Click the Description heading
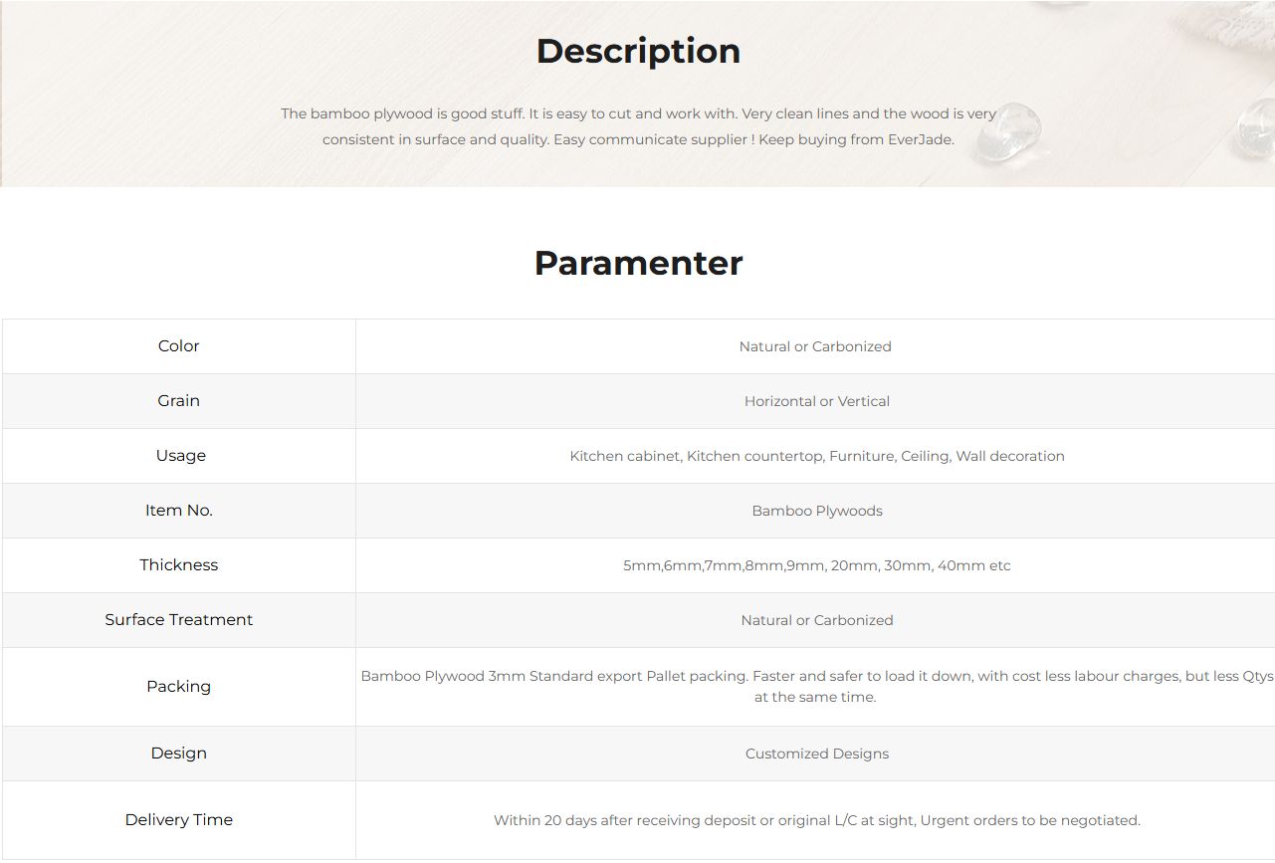 click(x=638, y=52)
